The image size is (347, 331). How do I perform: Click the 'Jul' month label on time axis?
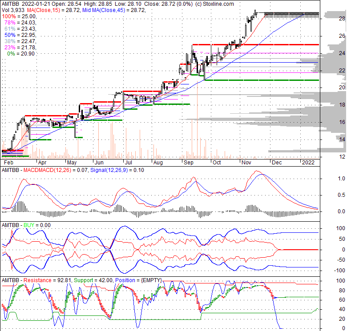coord(129,163)
